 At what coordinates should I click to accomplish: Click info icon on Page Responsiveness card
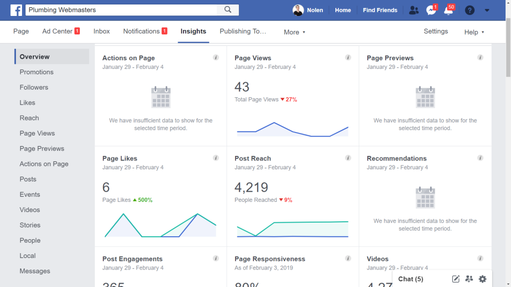[348, 259]
